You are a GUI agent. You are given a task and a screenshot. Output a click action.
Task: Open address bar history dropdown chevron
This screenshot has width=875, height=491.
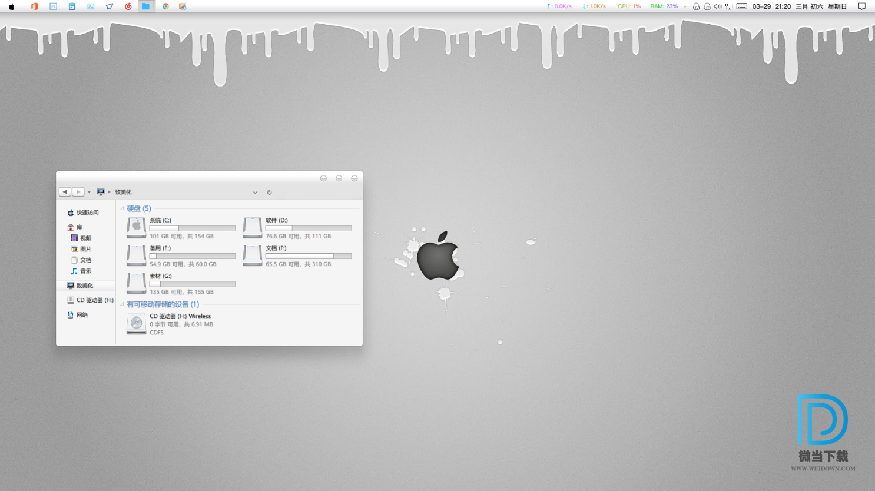point(255,193)
